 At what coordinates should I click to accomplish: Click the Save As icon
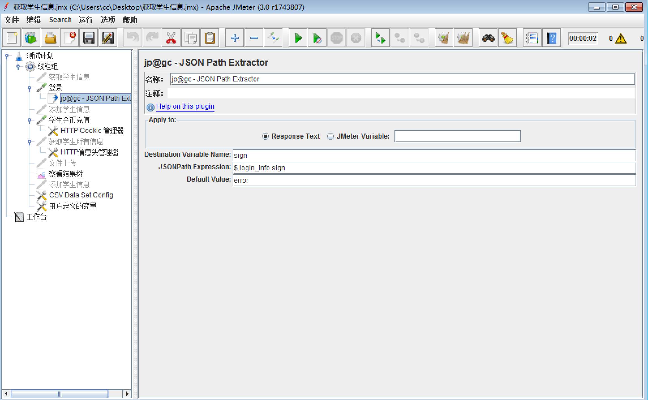point(108,38)
